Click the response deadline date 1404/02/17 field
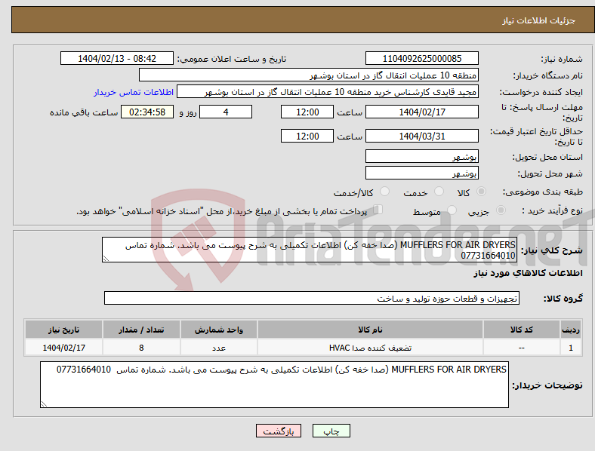The width and height of the screenshot is (595, 451). (422, 112)
